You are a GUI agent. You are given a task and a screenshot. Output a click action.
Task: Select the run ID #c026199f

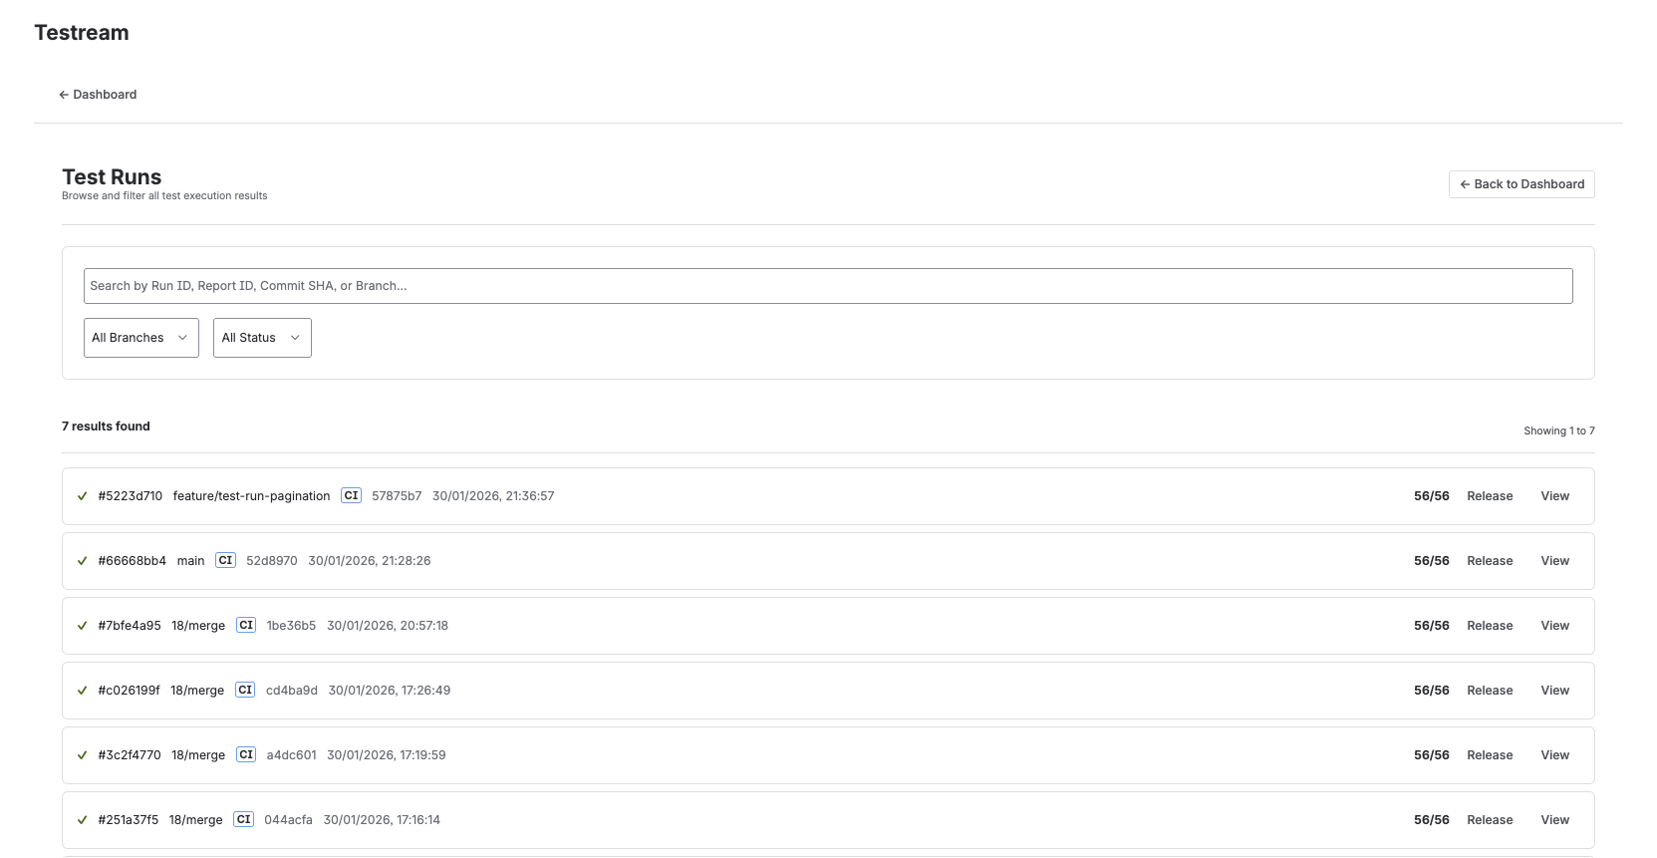pos(129,691)
